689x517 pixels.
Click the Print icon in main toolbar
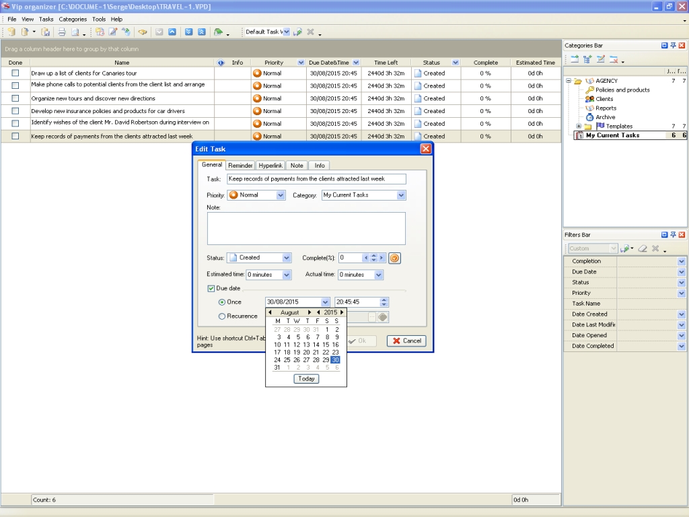(x=61, y=32)
